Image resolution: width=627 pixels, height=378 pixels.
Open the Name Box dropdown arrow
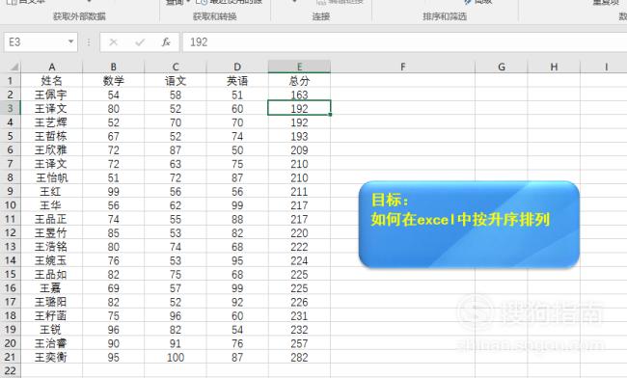70,41
